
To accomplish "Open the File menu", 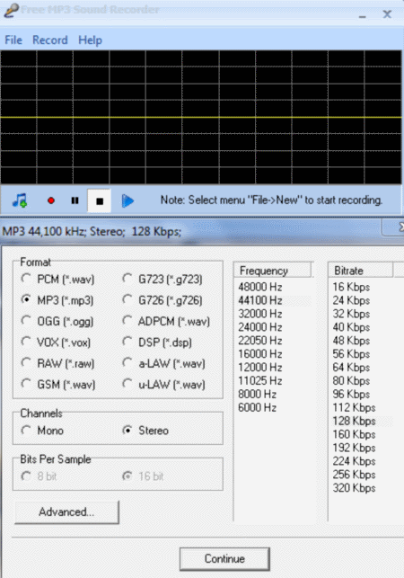I will 13,40.
